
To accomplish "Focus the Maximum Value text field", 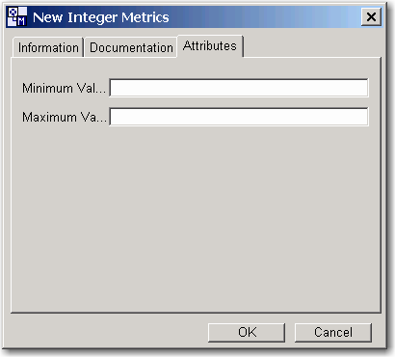I will click(x=239, y=117).
